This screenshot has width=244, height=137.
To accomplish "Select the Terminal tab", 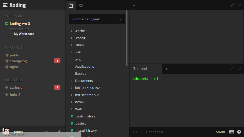I will pyautogui.click(x=146, y=69).
